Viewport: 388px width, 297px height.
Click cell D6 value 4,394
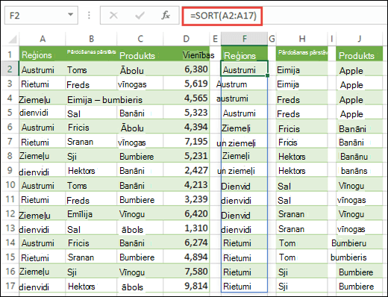(186, 127)
